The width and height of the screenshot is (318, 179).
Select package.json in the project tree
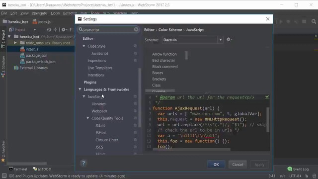pos(36,55)
